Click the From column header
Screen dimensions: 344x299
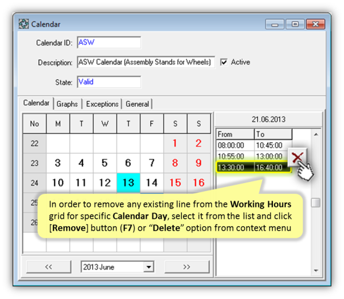click(x=235, y=135)
